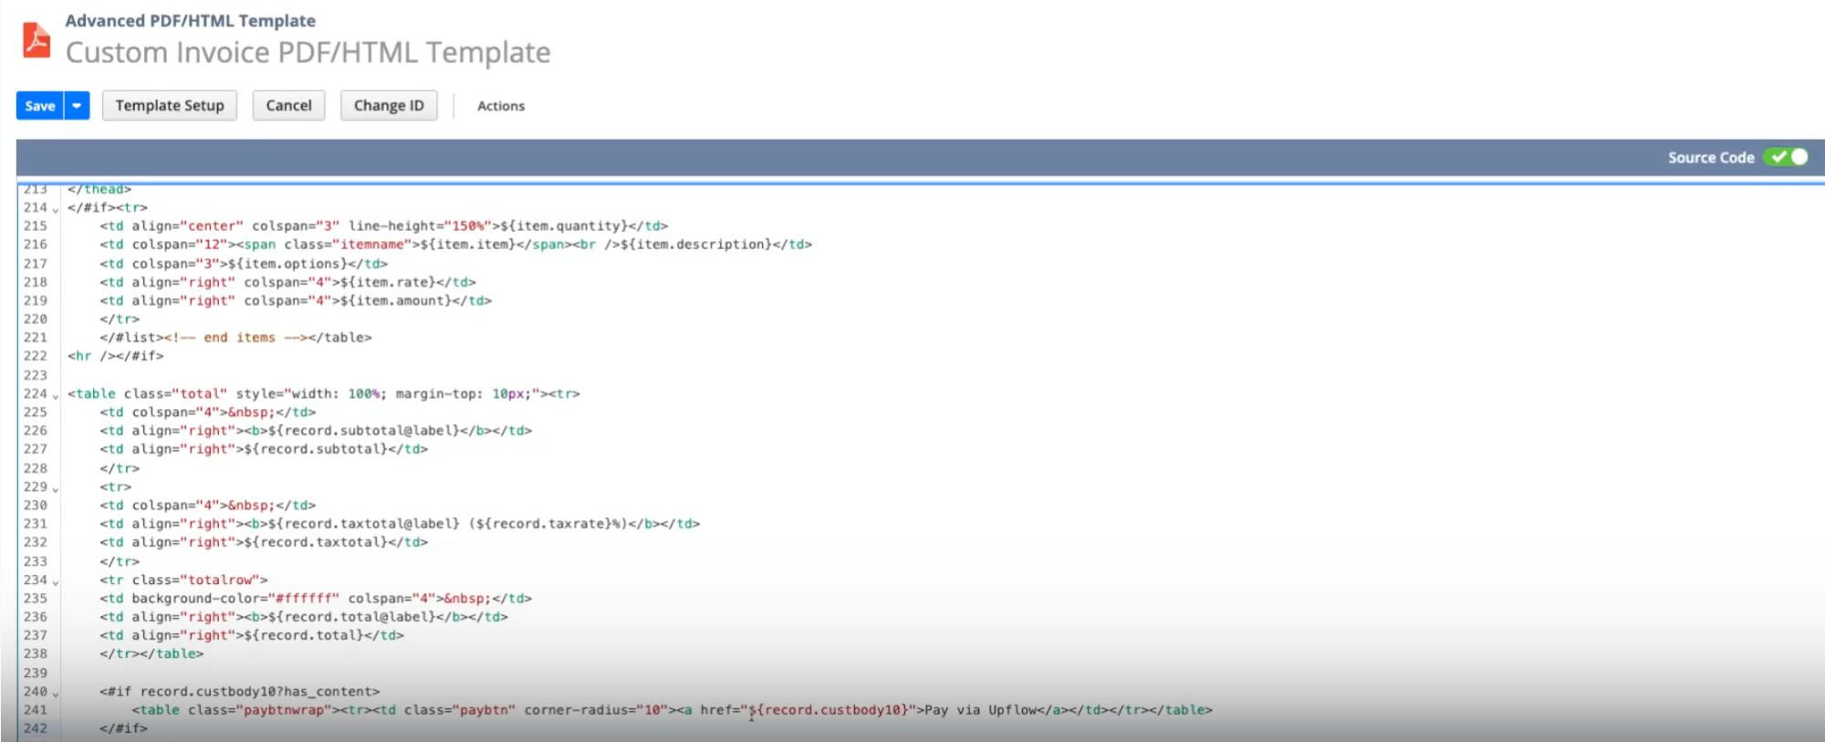This screenshot has height=742, width=1825.
Task: Click line number 223 in the gutter
Action: [35, 375]
